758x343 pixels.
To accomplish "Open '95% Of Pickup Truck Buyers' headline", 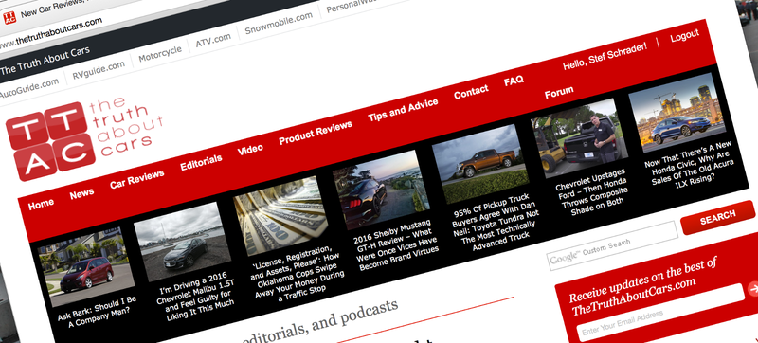I will (x=496, y=223).
